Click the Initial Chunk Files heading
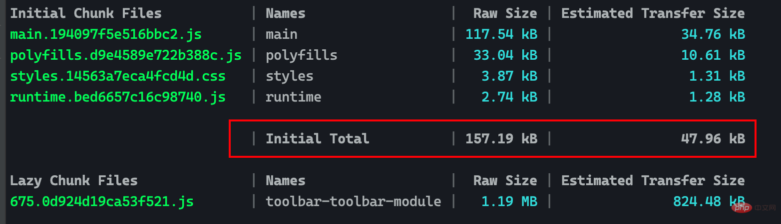 pos(86,13)
